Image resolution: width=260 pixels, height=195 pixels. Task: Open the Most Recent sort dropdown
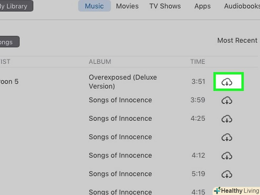237,40
